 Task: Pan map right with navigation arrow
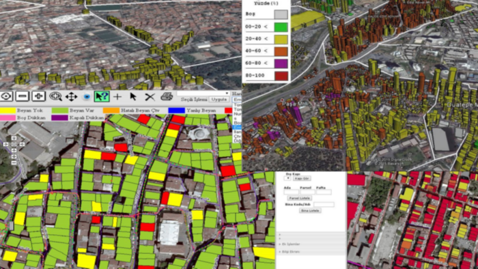23,144
